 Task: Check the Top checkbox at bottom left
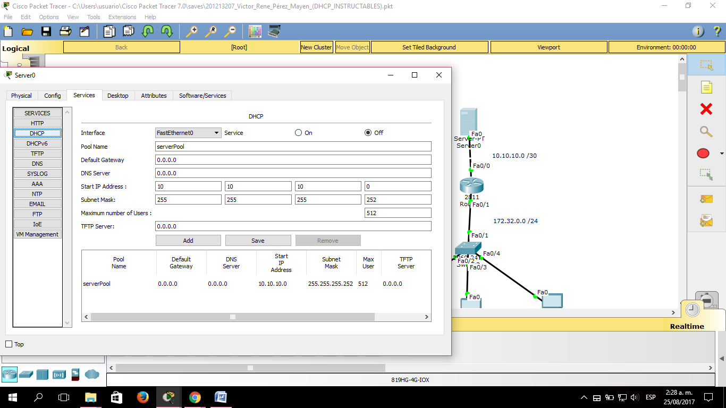tap(8, 344)
